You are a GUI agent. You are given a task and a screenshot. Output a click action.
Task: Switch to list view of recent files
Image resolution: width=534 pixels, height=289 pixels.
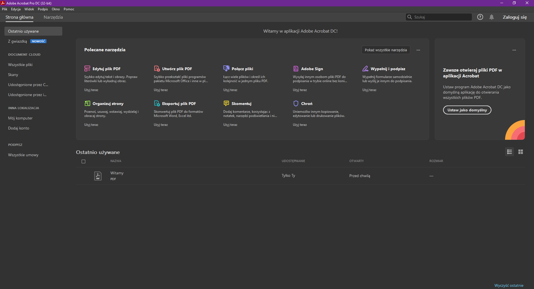[x=510, y=152]
